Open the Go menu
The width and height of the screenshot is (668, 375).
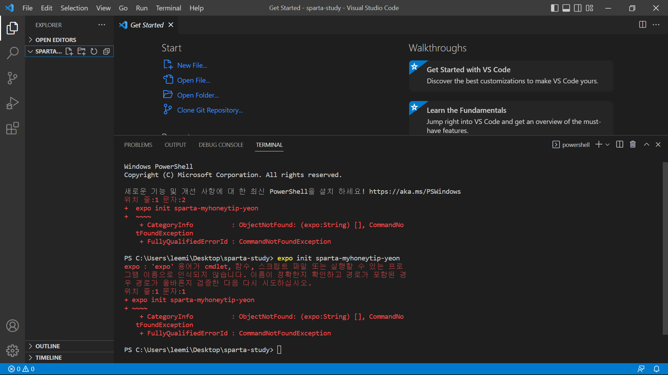(123, 8)
